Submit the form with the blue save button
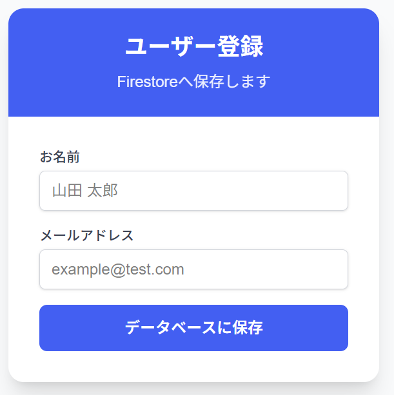Viewport: 394px width, 395px height. point(193,328)
